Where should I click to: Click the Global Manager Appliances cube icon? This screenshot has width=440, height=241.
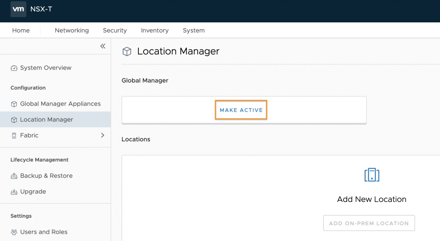pos(14,104)
